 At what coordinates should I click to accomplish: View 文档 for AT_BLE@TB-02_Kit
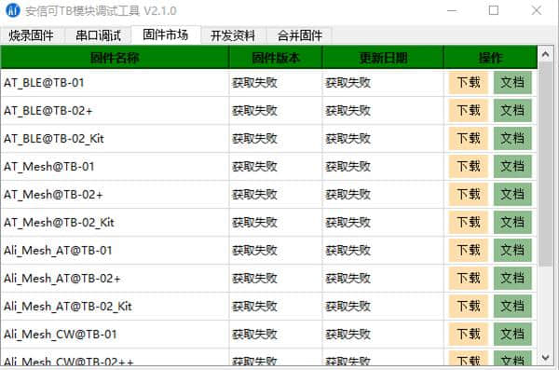click(x=512, y=139)
